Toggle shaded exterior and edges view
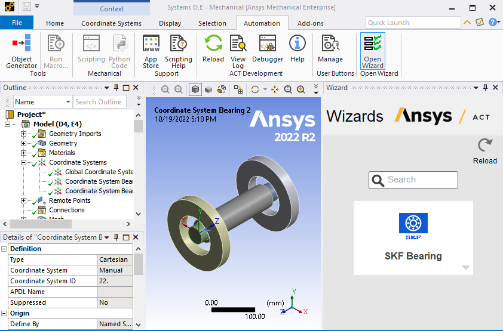The image size is (503, 331). click(195, 89)
